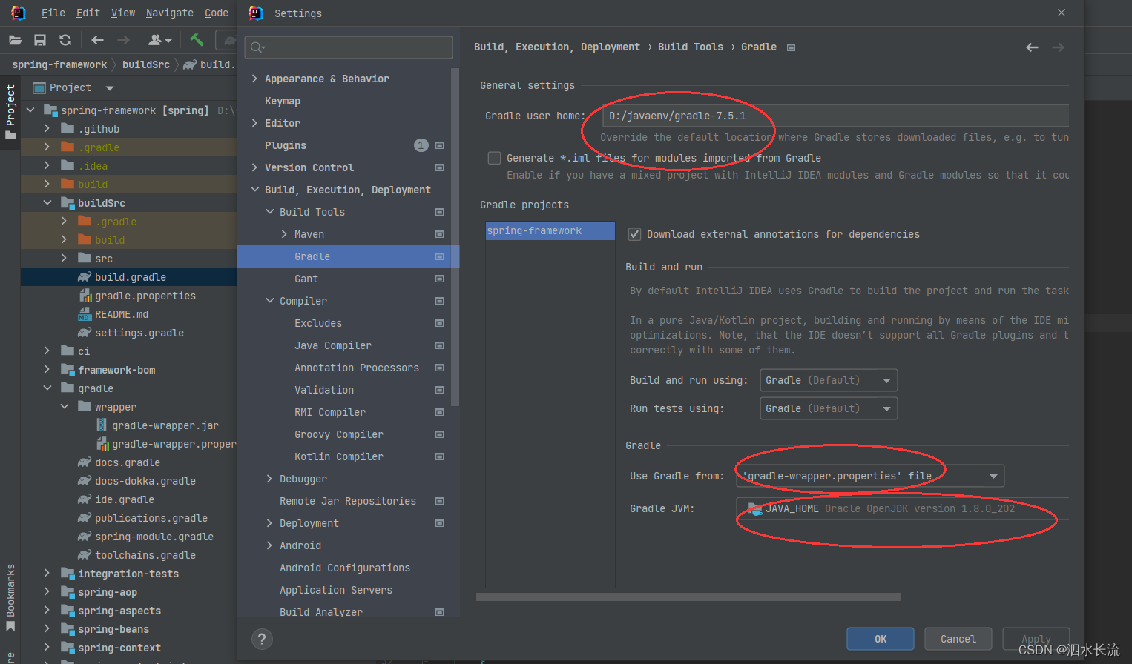Click spring-framework in navigation breadcrumb
1132x664 pixels.
[x=59, y=64]
